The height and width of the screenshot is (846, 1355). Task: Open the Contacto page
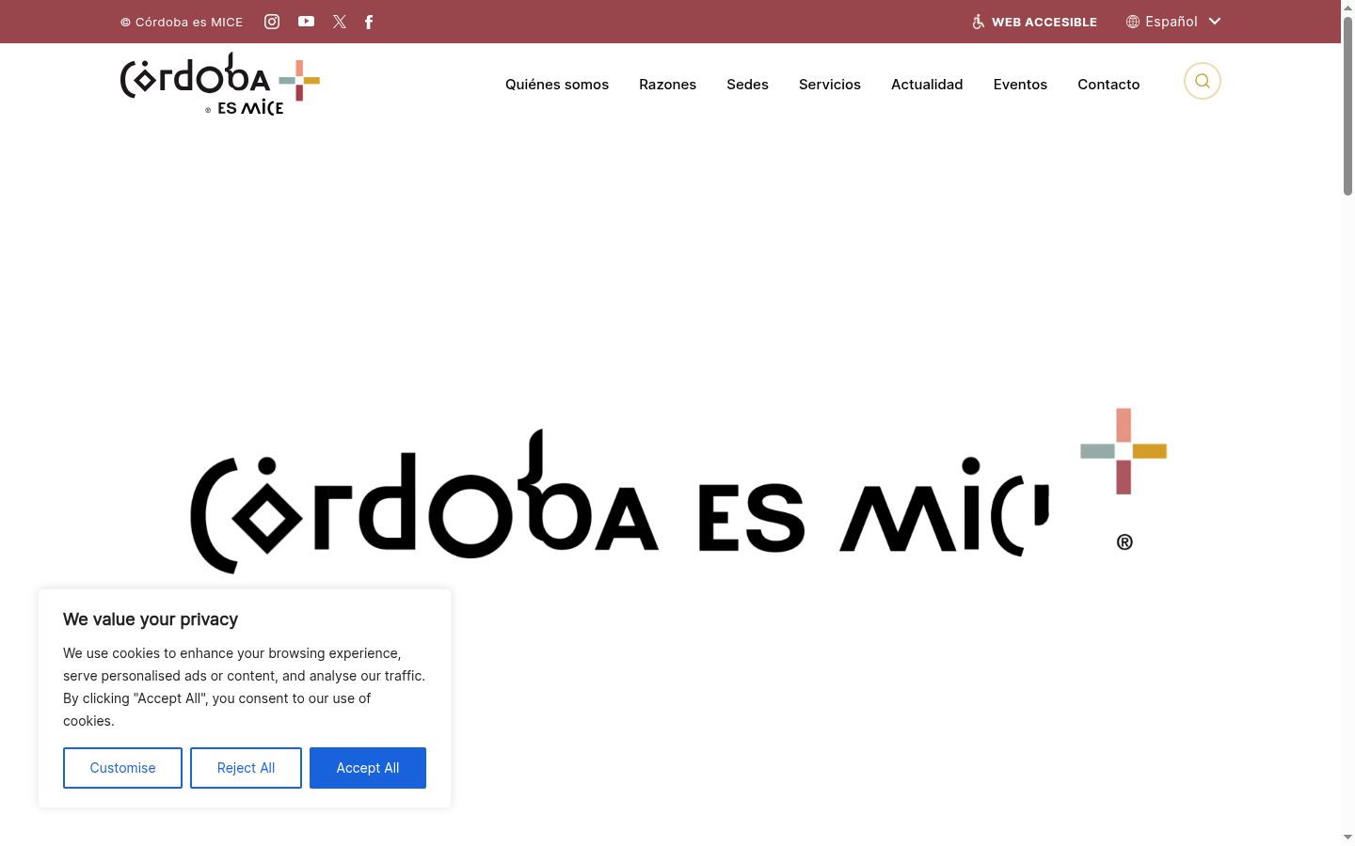coord(1108,85)
